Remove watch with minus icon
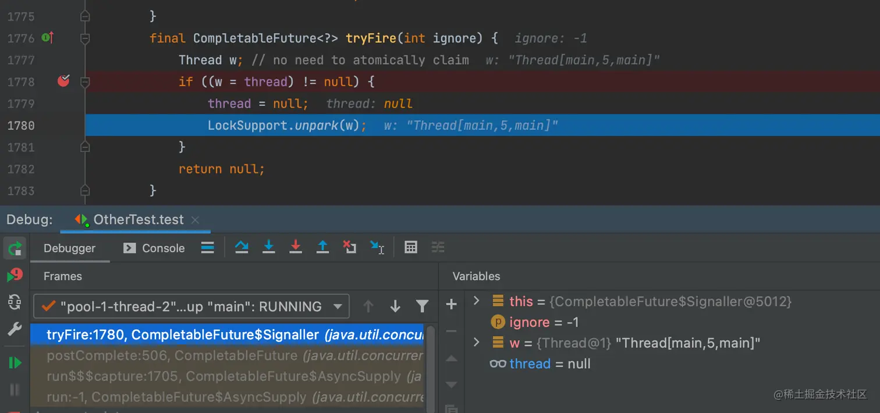 tap(451, 331)
